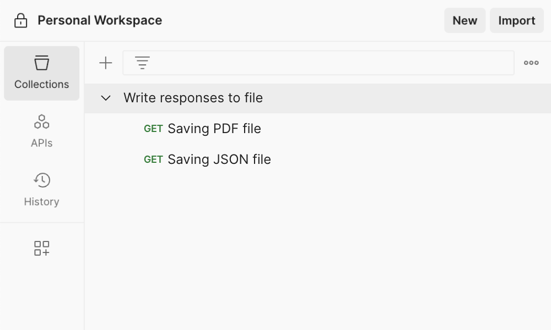Click the Import button

tap(516, 20)
